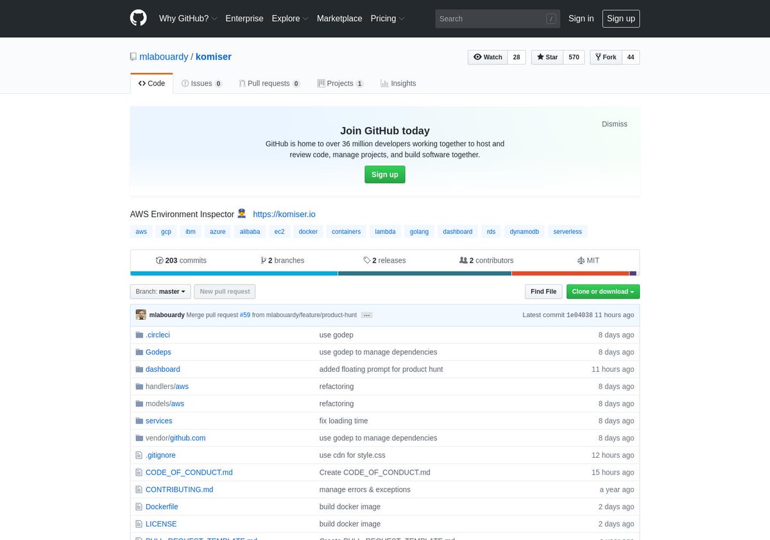Click the New pull request button
Screen dimensions: 770x540
pyautogui.click(x=225, y=292)
